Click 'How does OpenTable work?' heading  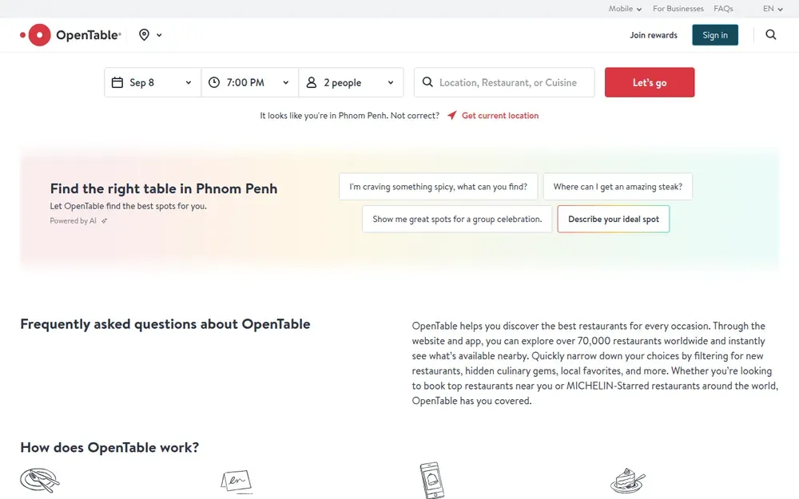coord(109,448)
